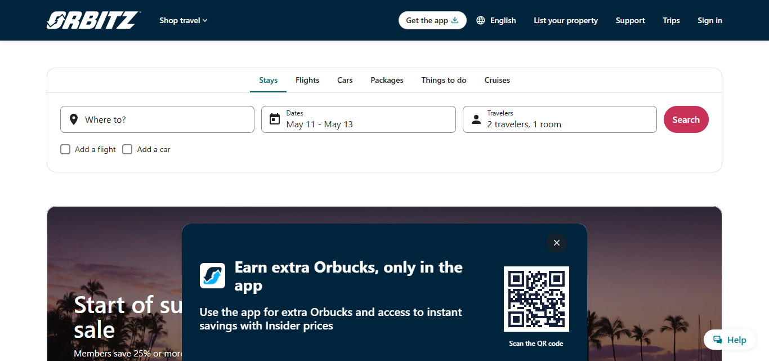This screenshot has width=769, height=361.
Task: Open the Support link
Action: click(631, 20)
